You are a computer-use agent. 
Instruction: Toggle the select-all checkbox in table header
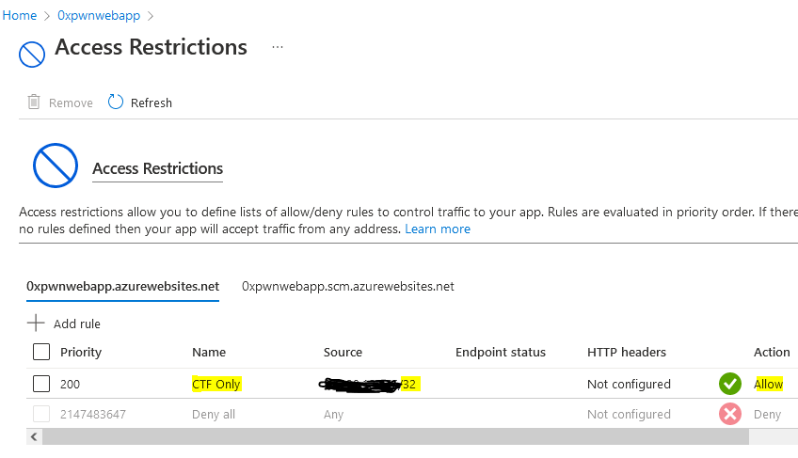pos(41,352)
